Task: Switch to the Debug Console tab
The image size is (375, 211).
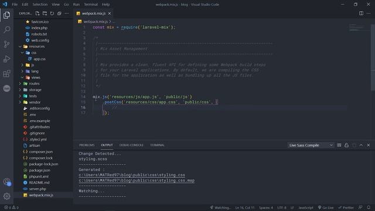Action: pos(131,145)
